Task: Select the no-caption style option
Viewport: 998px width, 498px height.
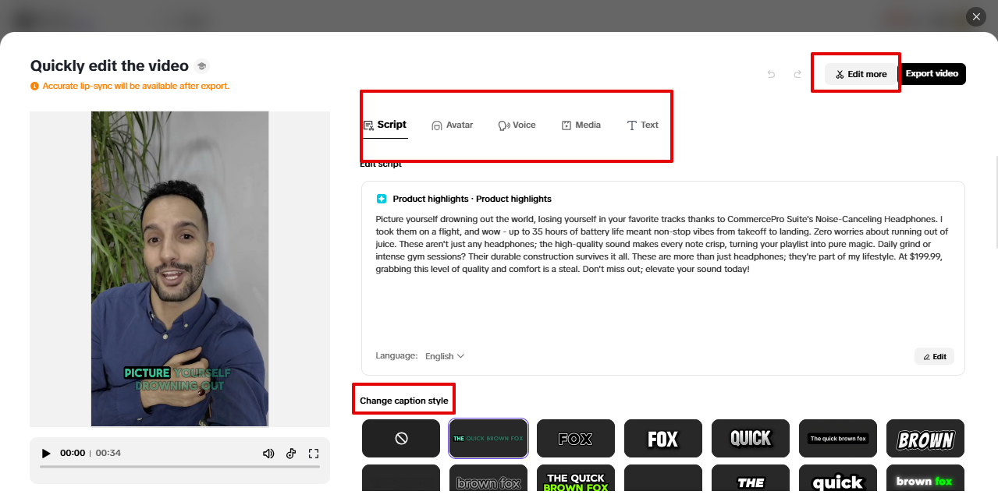Action: point(400,438)
